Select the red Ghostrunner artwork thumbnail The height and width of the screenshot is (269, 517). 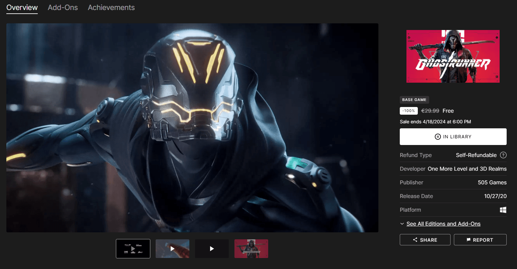coord(251,249)
